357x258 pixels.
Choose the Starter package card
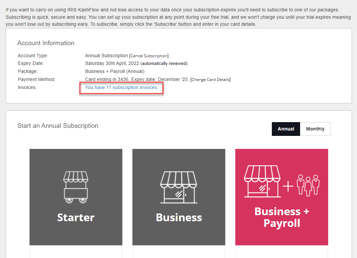(76, 197)
